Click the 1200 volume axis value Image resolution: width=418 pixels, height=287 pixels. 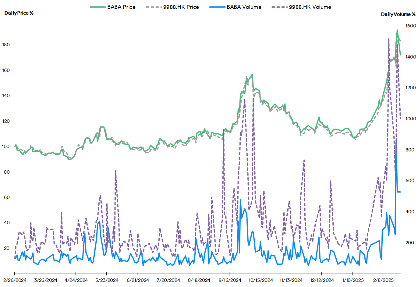coord(410,88)
